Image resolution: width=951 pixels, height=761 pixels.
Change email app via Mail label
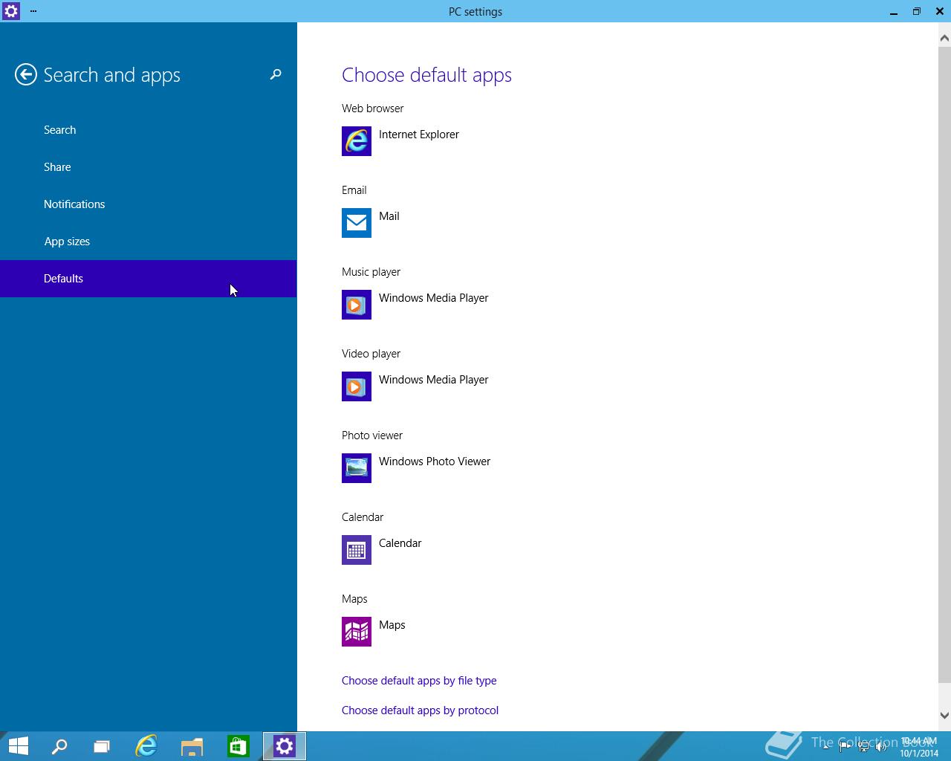coord(389,216)
